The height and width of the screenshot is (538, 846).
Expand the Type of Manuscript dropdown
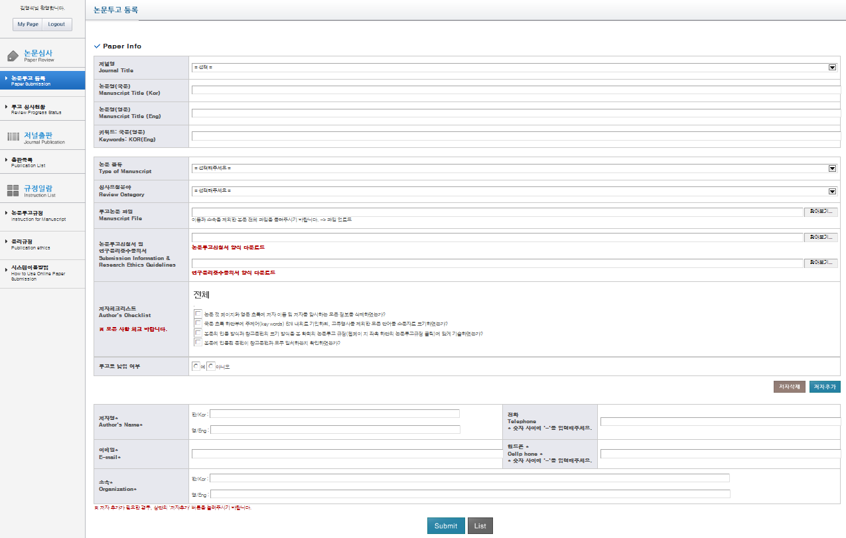(x=514, y=168)
